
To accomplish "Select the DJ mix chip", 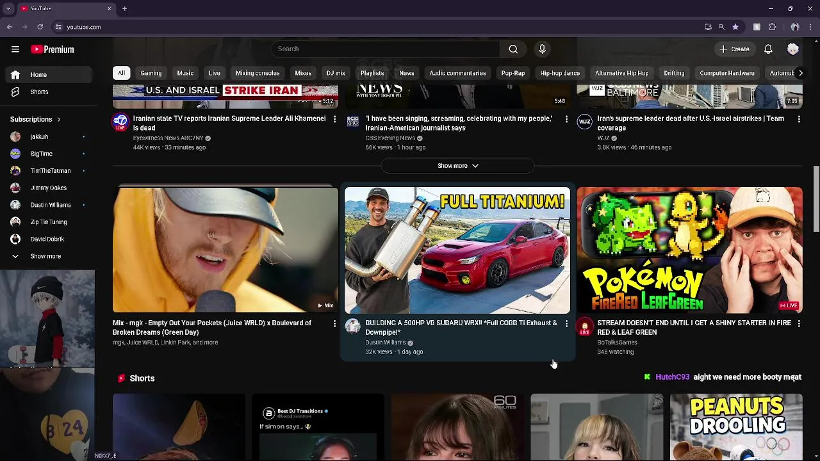I will 336,73.
